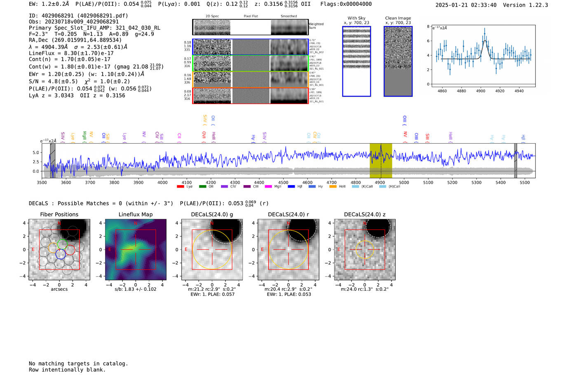Screen dimensions: 577x392
Task: Click the Weighted Sum 2D spectrum row
Action: (251, 27)
